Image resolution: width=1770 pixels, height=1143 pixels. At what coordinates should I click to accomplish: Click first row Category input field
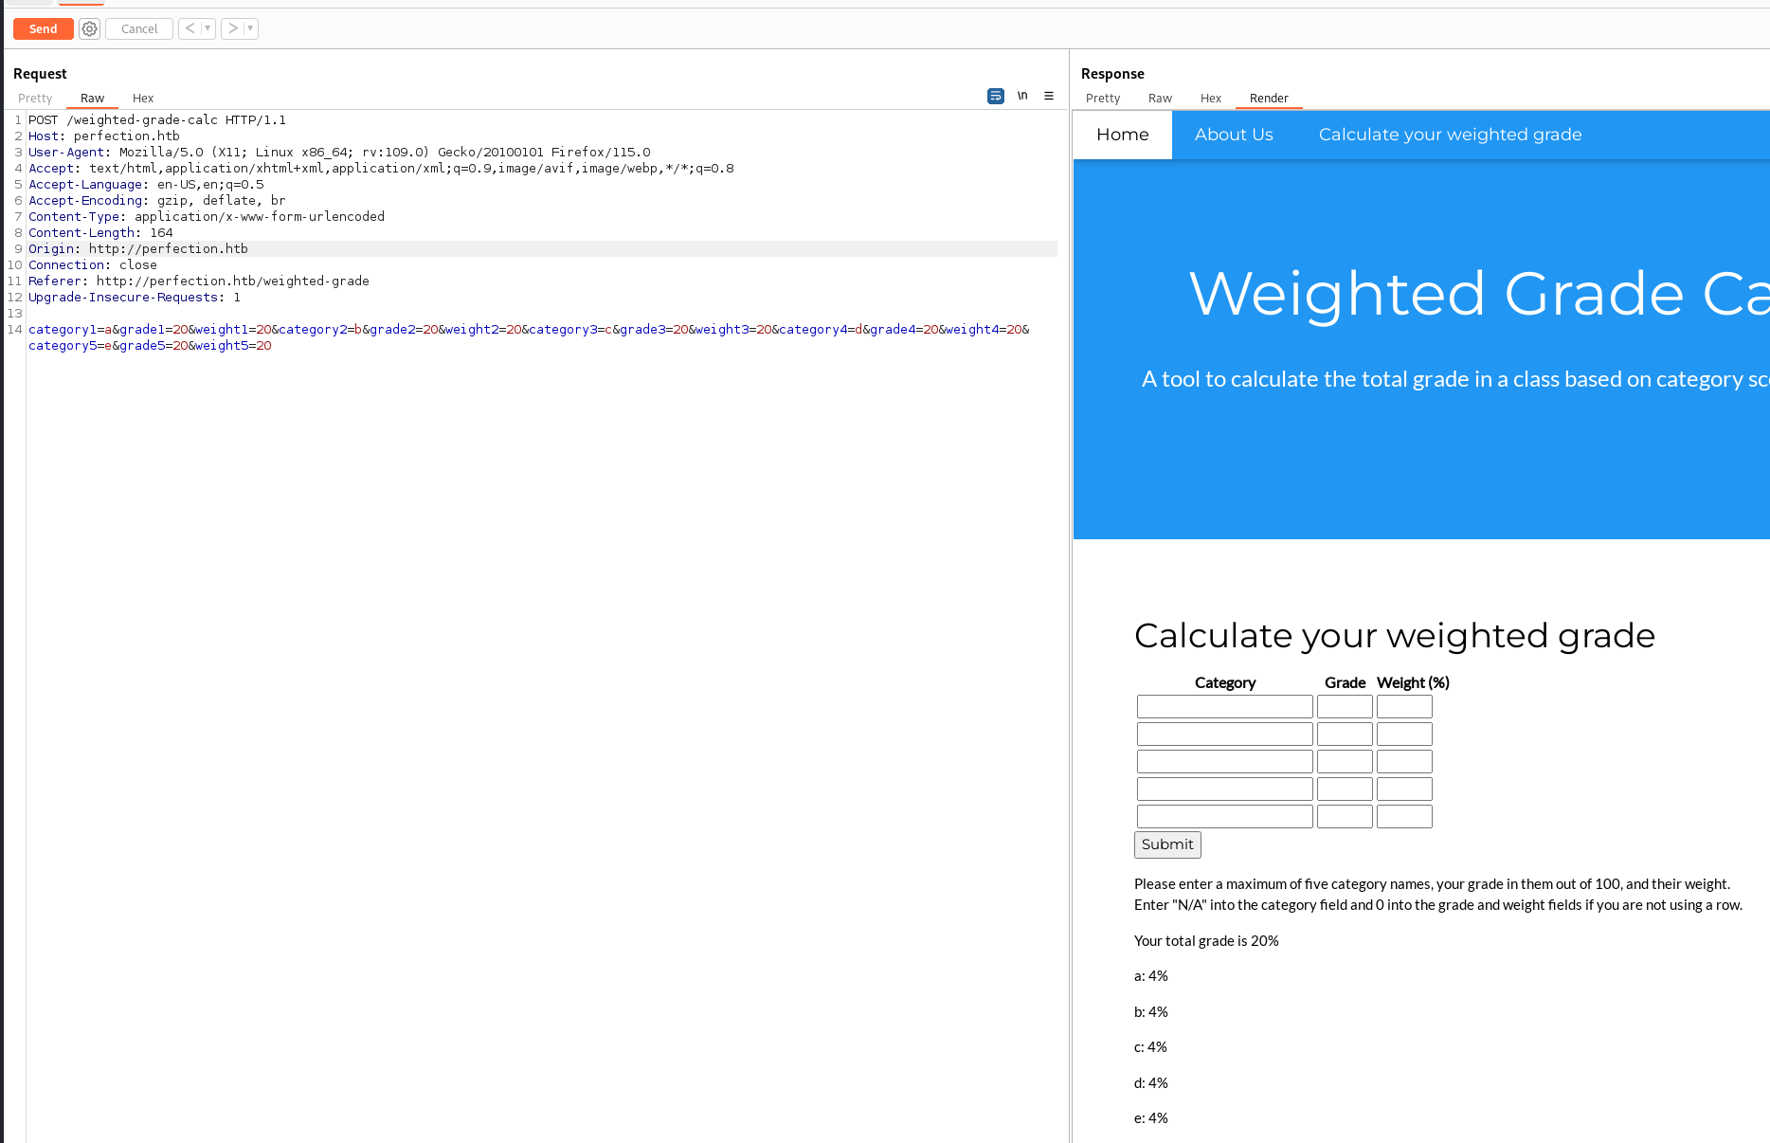coord(1225,707)
